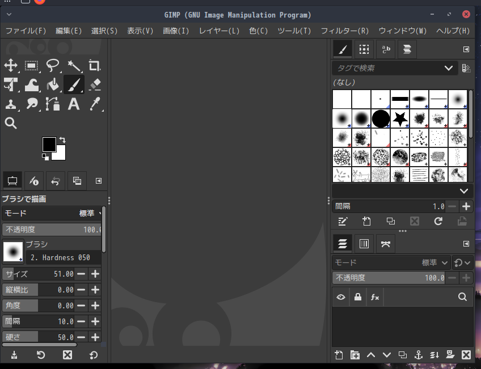Toggle the layer lock icon
Image resolution: width=481 pixels, height=369 pixels.
(357, 296)
